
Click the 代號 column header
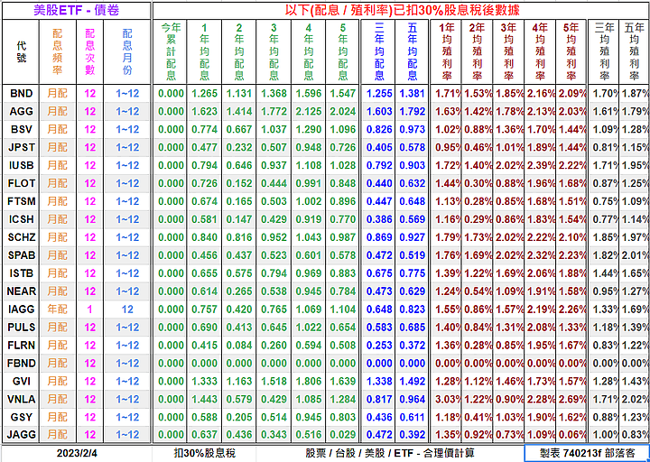click(21, 51)
